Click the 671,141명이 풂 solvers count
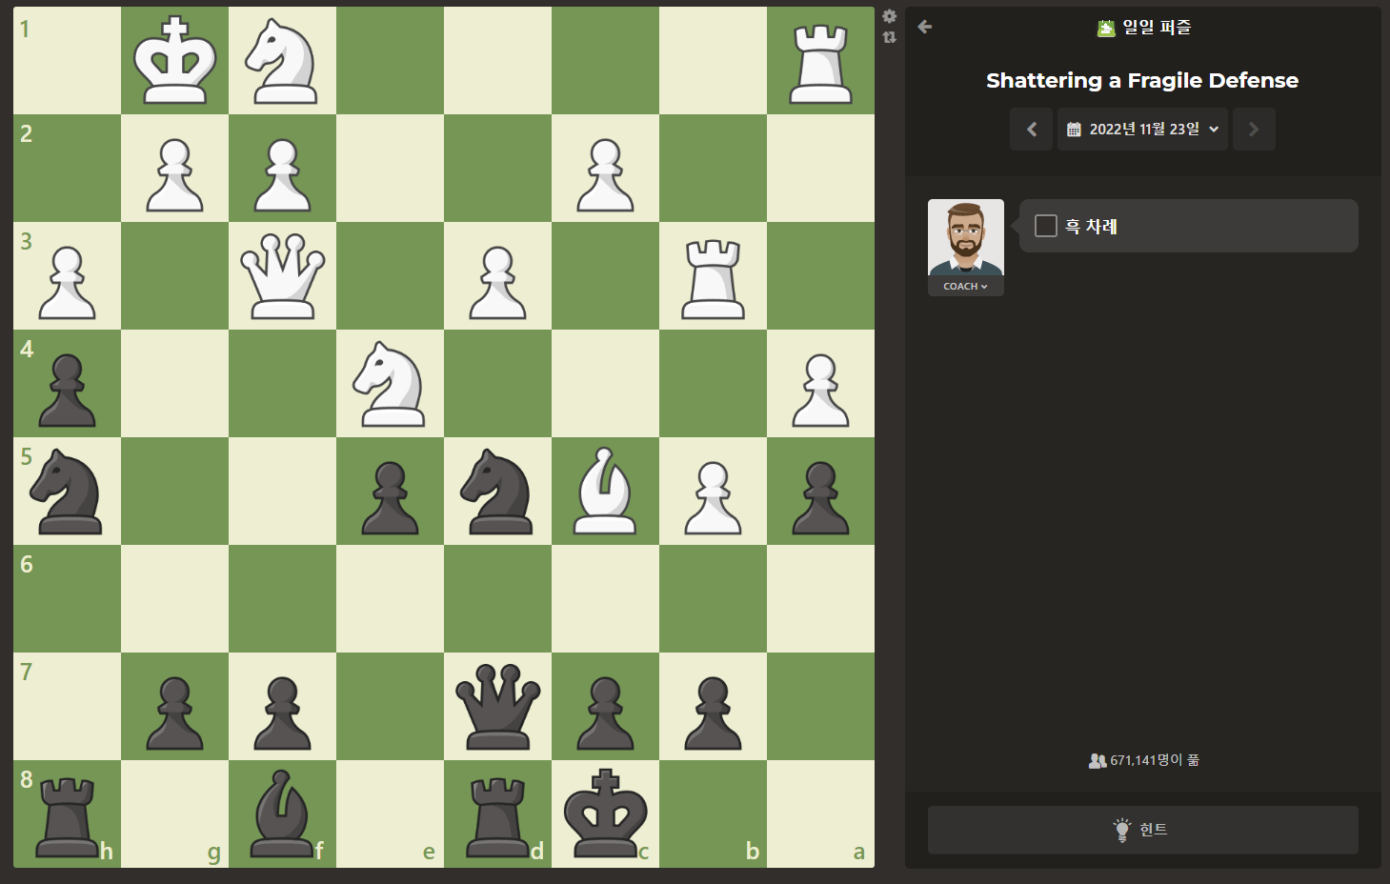 [x=1143, y=760]
